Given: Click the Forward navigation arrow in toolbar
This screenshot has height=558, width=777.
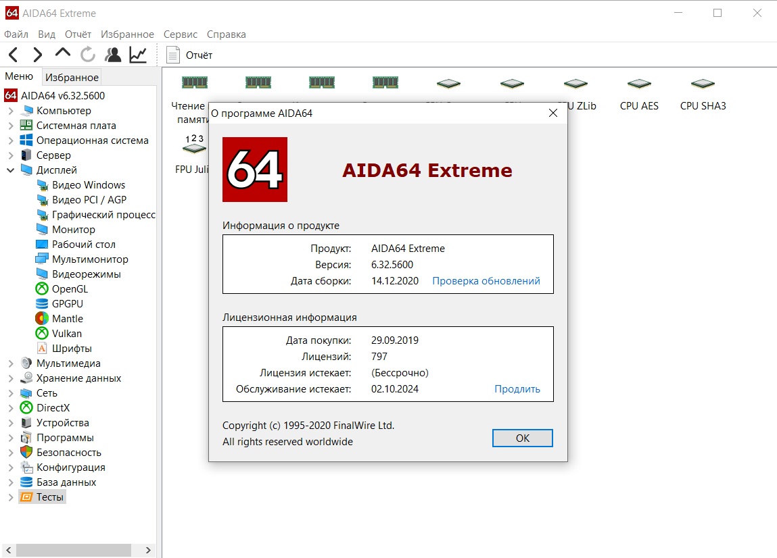Looking at the screenshot, I should (x=38, y=55).
